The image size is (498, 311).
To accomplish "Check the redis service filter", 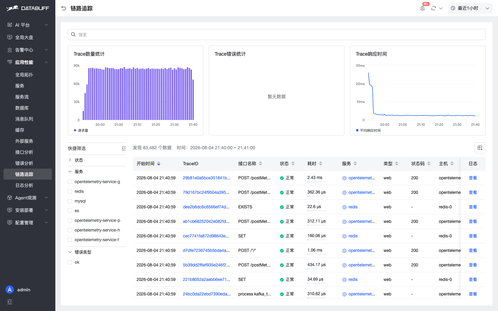I will point(70,191).
